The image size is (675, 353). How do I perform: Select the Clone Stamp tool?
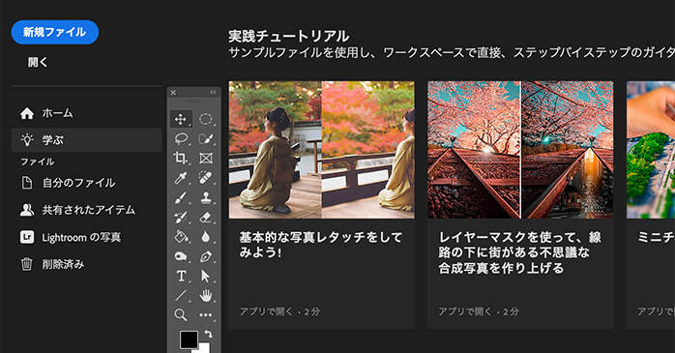tap(206, 197)
